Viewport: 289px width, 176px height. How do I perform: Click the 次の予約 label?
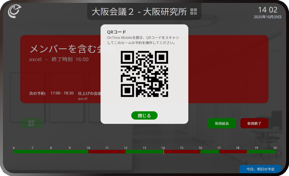click(x=38, y=93)
